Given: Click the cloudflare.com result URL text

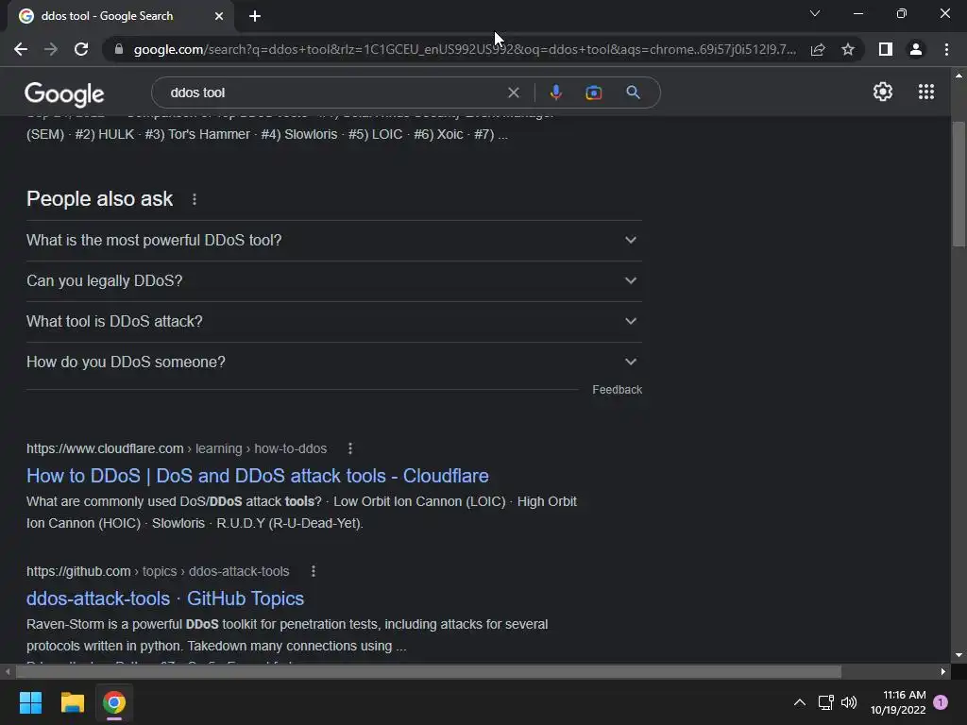Looking at the screenshot, I should click(177, 448).
